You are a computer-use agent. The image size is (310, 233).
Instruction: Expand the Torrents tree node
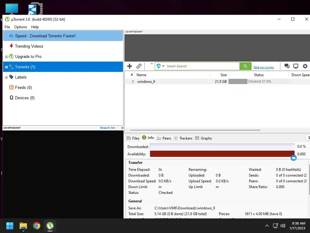pyautogui.click(x=6, y=67)
